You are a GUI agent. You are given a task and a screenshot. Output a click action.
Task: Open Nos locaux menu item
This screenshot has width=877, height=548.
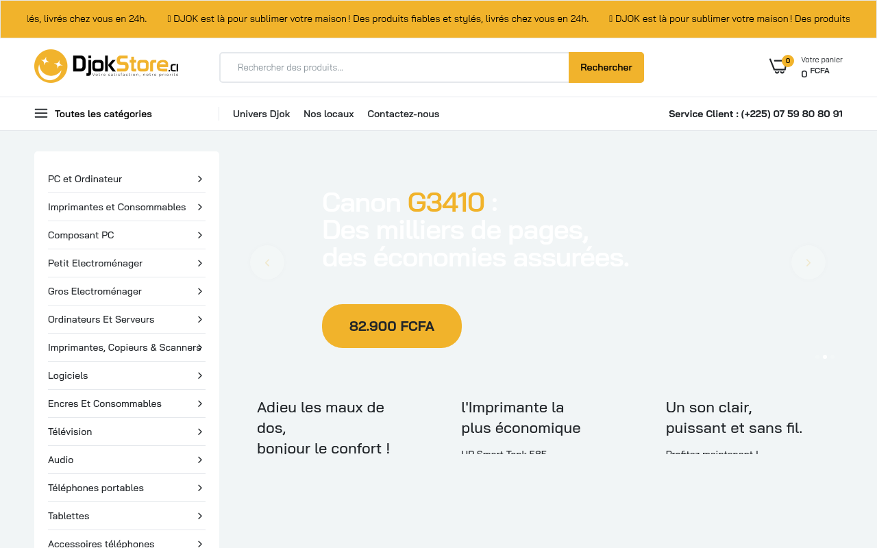329,114
